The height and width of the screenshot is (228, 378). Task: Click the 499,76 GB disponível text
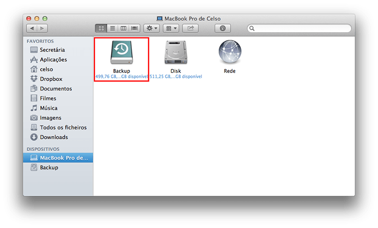point(121,76)
